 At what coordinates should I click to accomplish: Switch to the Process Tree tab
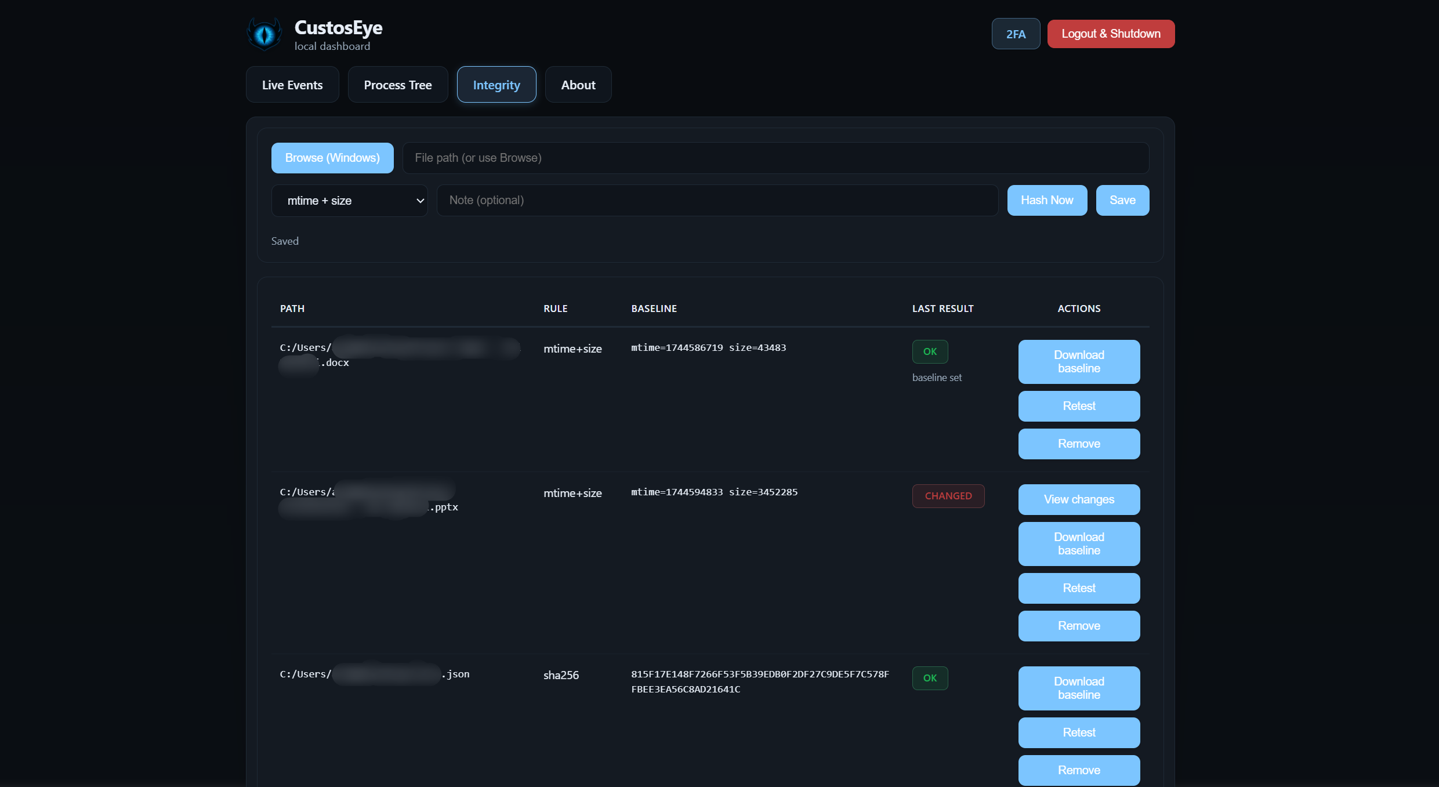pyautogui.click(x=398, y=84)
